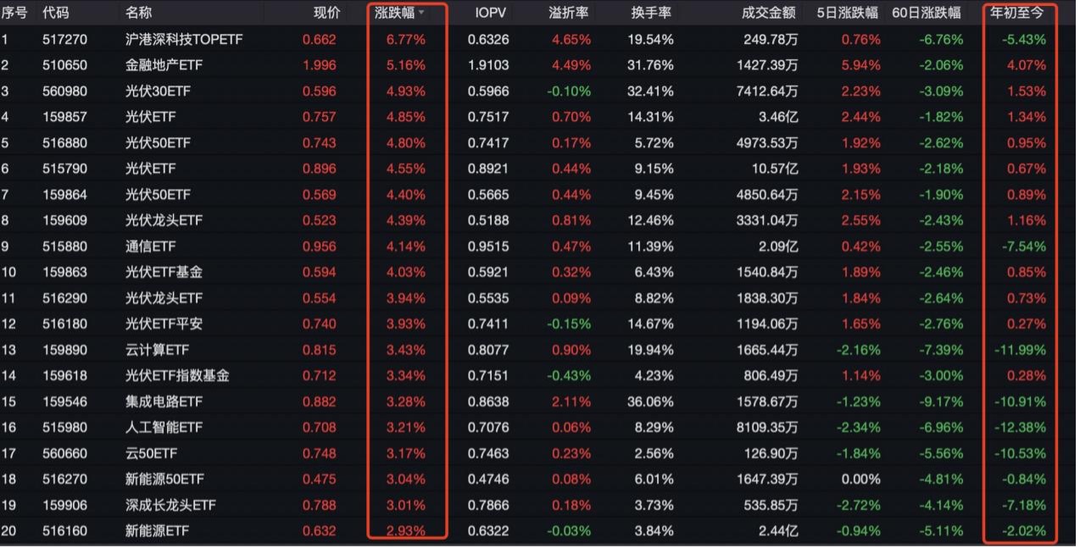Click the -9.17% sixty-day change value
The height and width of the screenshot is (548, 1080).
click(x=941, y=401)
